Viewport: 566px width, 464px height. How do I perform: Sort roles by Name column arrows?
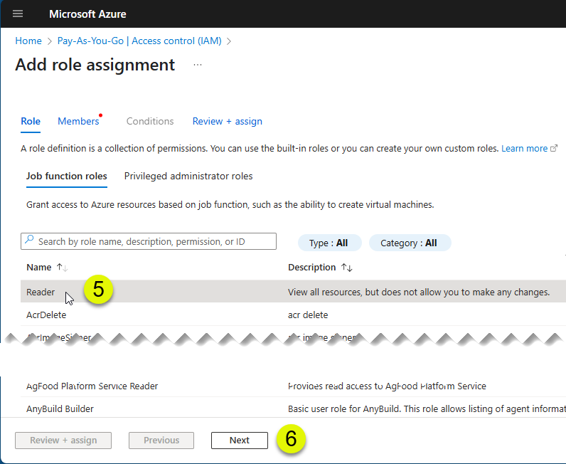click(x=62, y=268)
